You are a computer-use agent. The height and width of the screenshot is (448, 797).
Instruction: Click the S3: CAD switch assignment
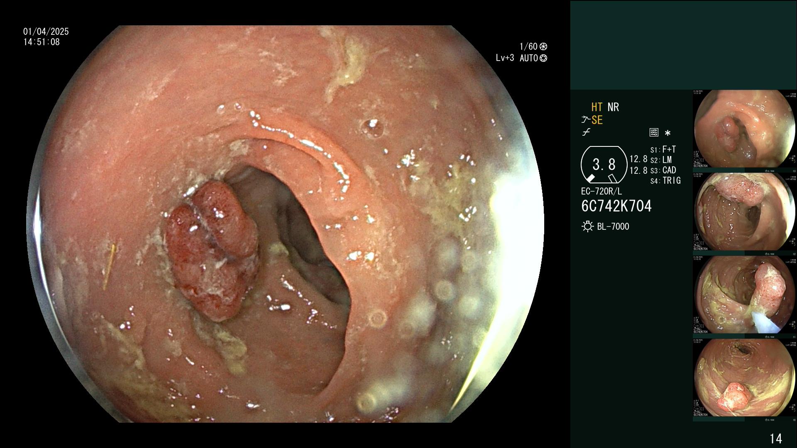663,170
